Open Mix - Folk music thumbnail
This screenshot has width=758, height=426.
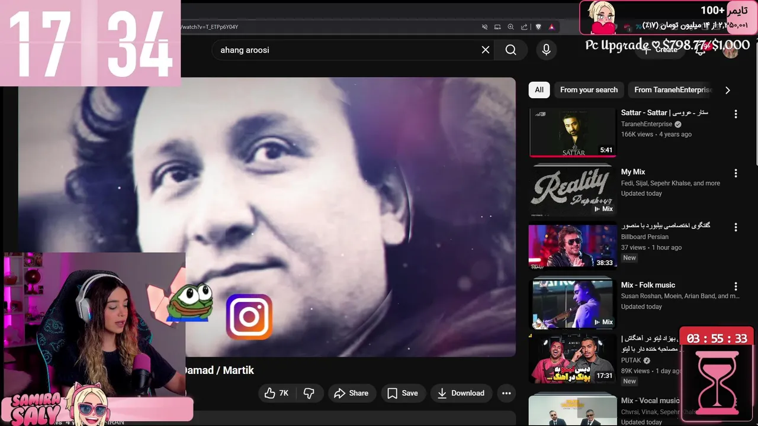[x=573, y=303]
